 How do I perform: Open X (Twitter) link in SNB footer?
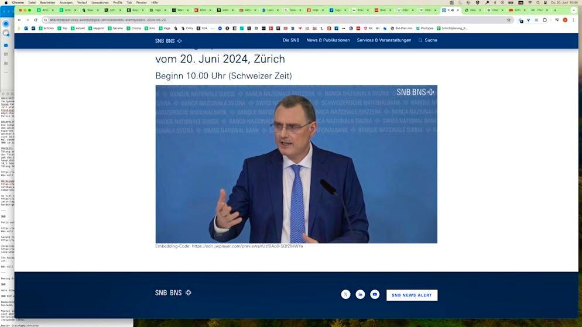pos(345,294)
